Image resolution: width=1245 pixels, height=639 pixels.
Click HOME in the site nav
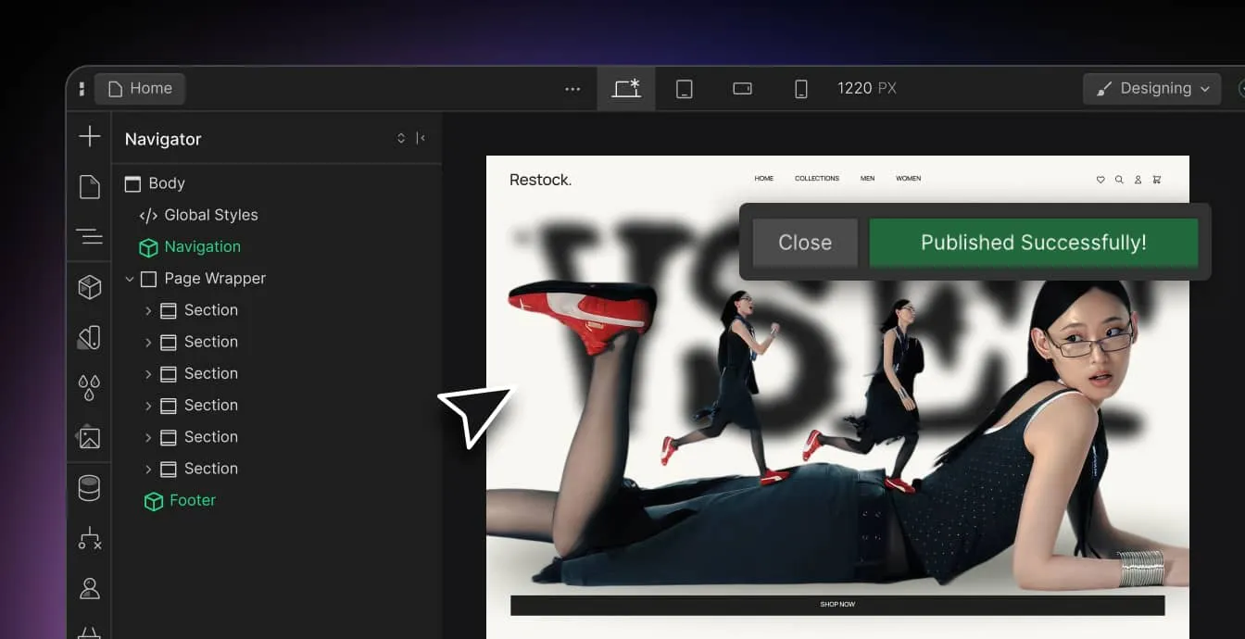pos(764,179)
